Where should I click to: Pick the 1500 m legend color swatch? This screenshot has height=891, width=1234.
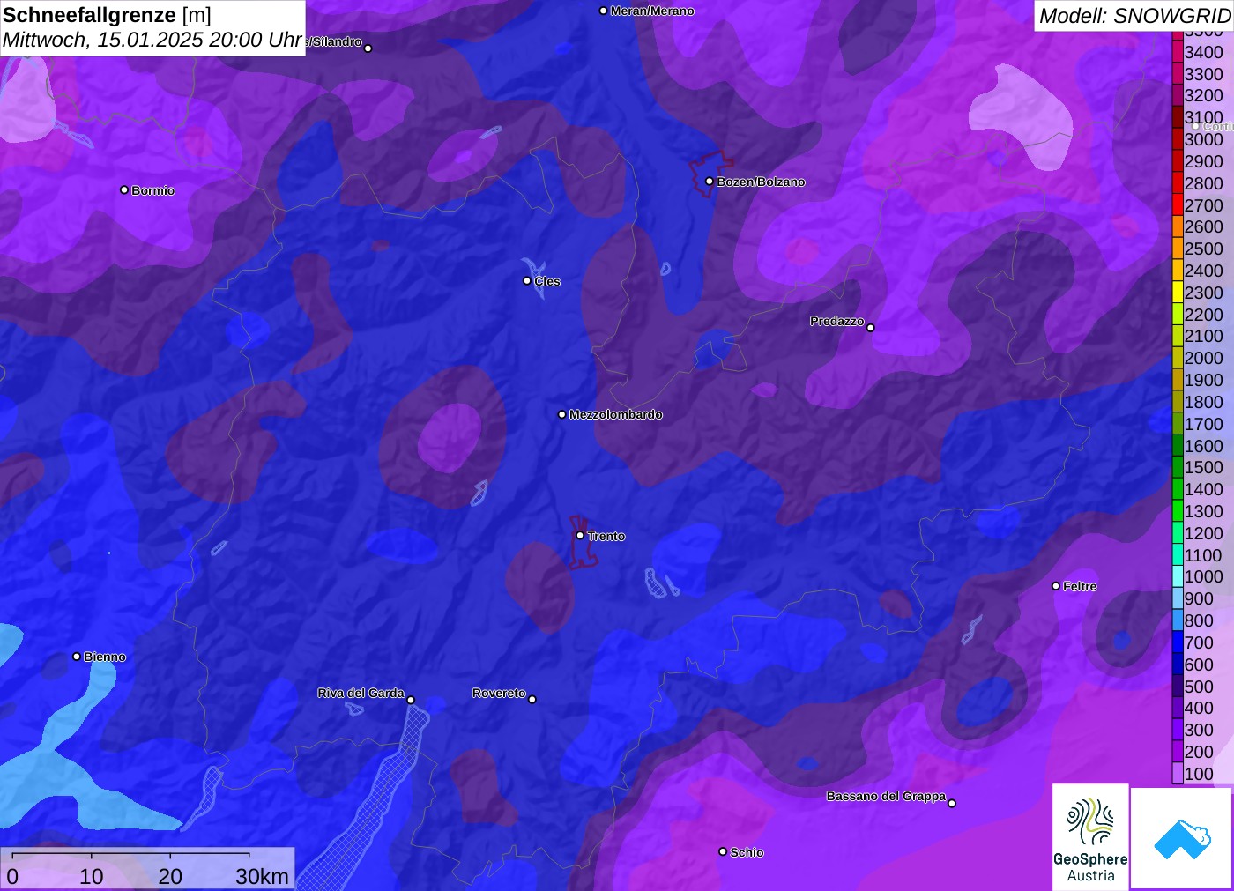[x=1177, y=467]
